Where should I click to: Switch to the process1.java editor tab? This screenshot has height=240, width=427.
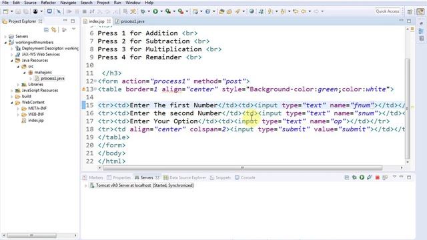coord(130,21)
